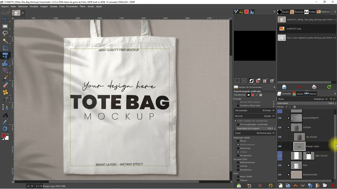The image size is (337, 189).
Task: Select the Bucket Fill tool
Action: (x=5, y=70)
